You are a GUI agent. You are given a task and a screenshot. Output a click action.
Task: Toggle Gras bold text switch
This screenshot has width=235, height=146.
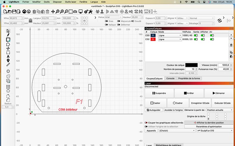(x=106, y=21)
